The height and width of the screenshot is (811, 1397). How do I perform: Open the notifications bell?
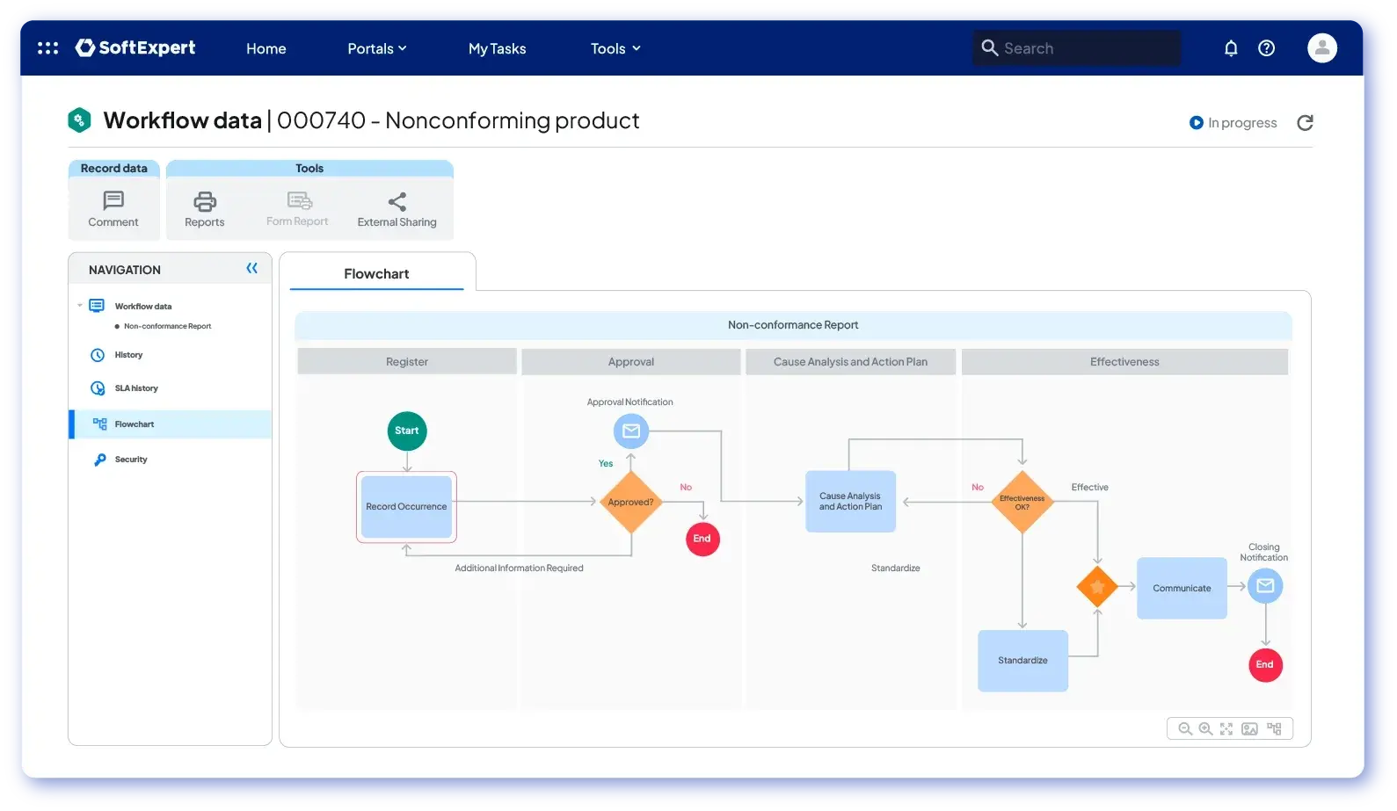click(1231, 48)
